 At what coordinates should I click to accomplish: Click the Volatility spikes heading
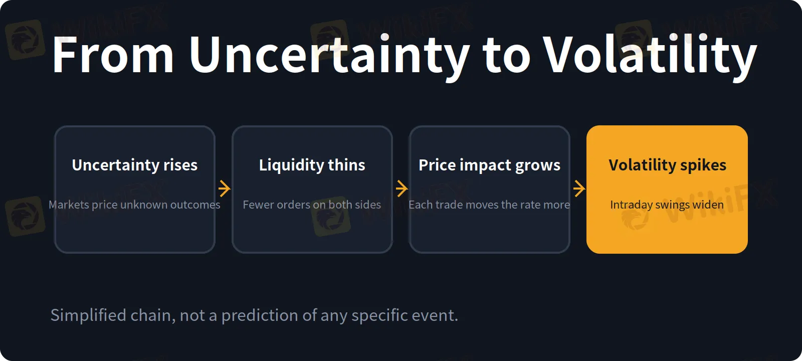coord(667,165)
